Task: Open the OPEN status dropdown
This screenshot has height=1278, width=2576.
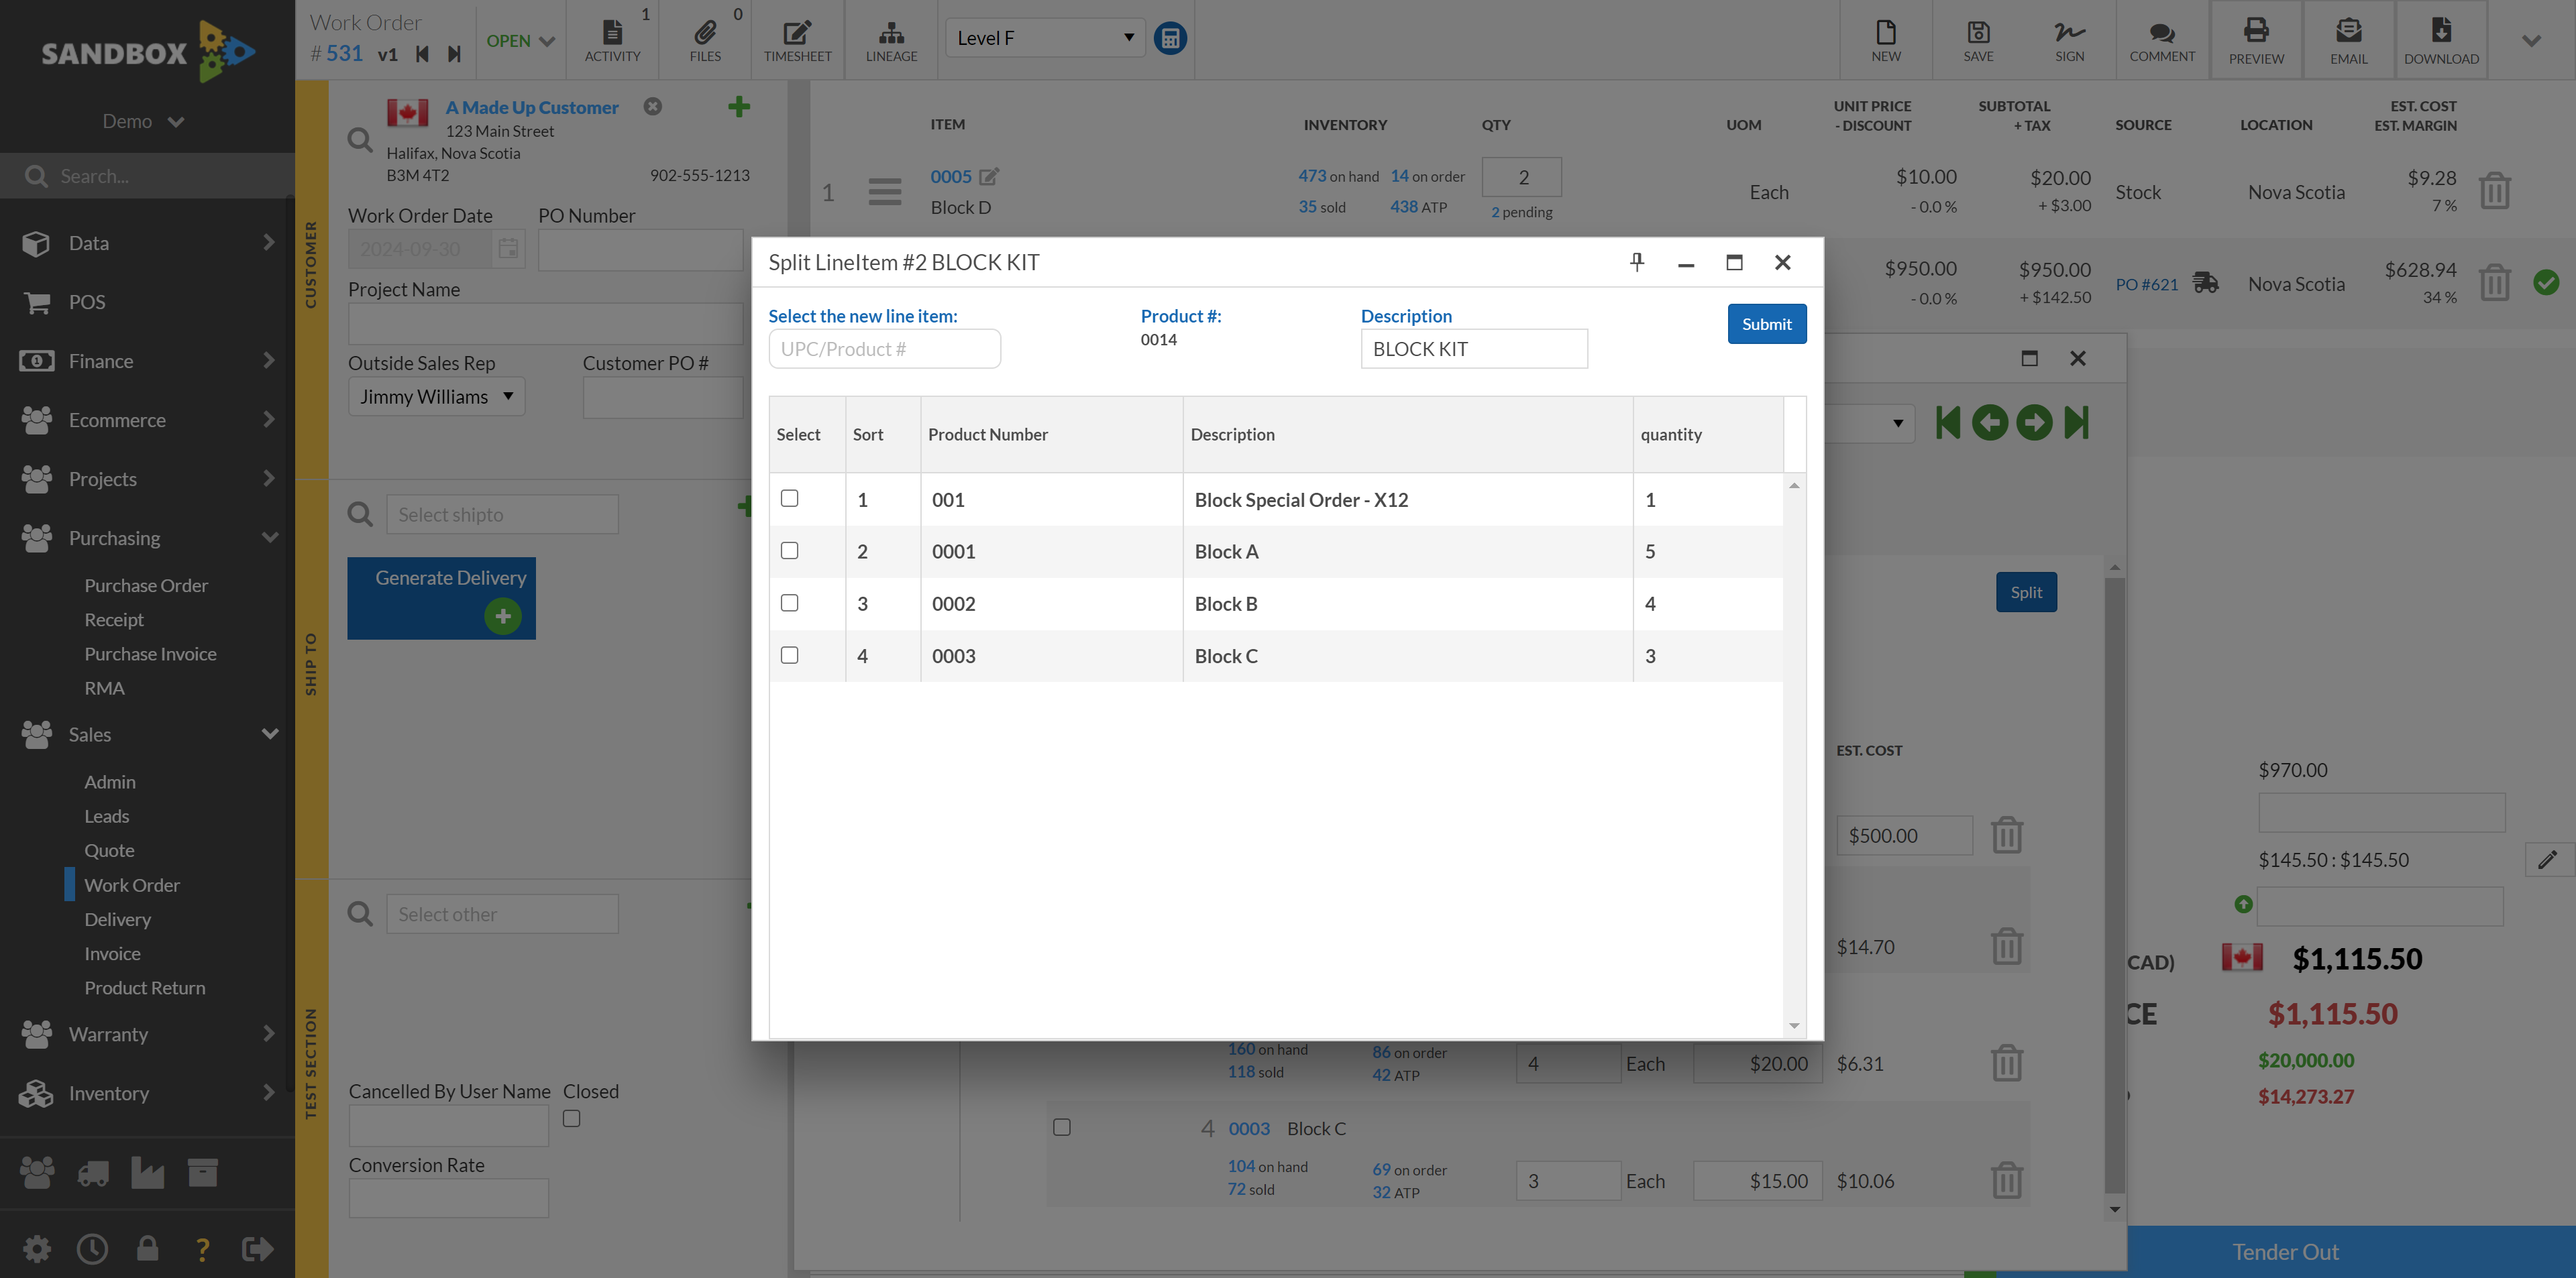Action: pyautogui.click(x=520, y=40)
